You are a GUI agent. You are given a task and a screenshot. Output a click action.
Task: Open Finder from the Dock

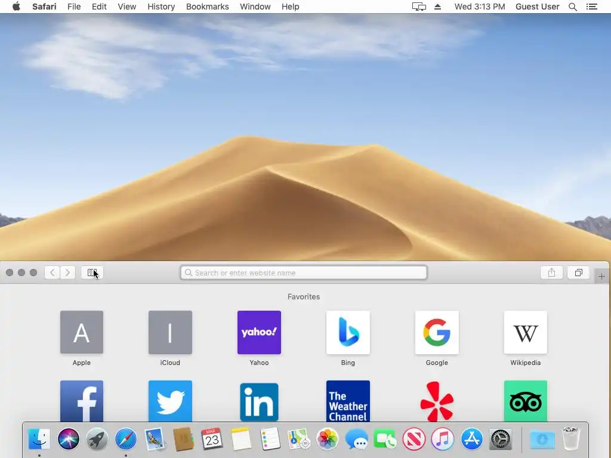(39, 439)
